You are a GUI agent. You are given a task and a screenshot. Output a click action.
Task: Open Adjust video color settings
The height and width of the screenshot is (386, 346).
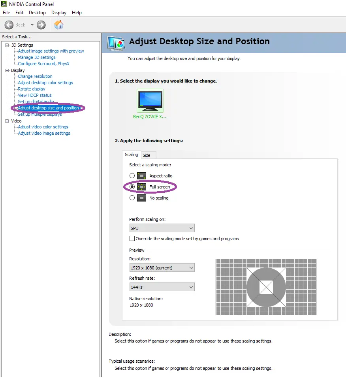(x=43, y=127)
